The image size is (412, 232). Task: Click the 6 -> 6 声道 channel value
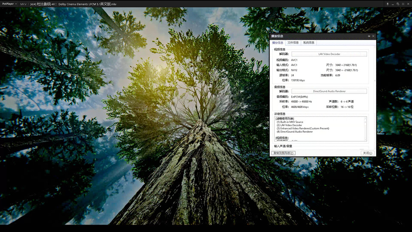pos(347,101)
